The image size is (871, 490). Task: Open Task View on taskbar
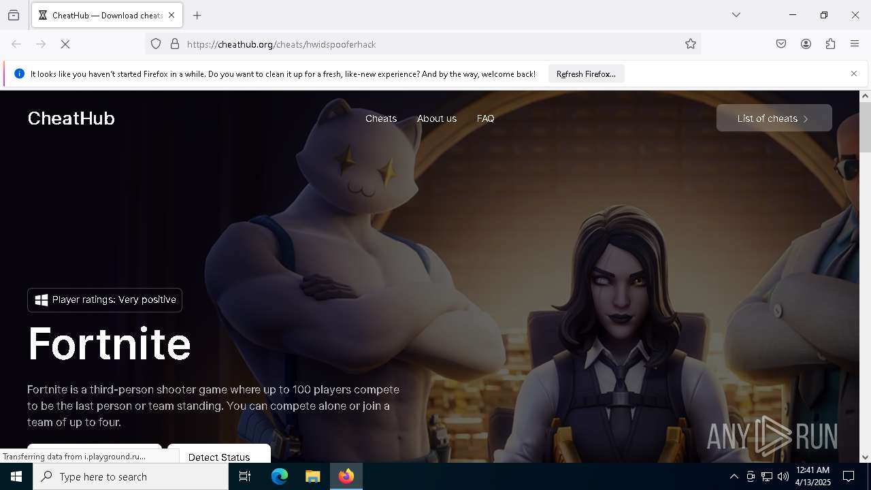245,476
